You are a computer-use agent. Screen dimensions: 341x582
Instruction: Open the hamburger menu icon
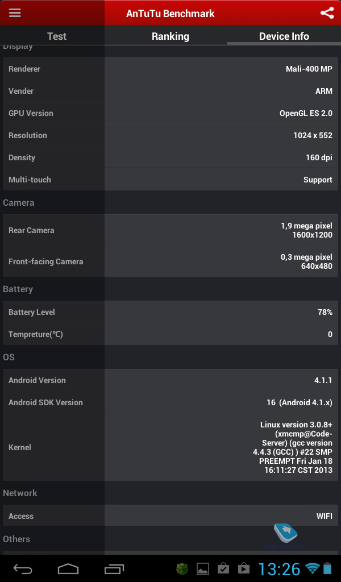15,13
